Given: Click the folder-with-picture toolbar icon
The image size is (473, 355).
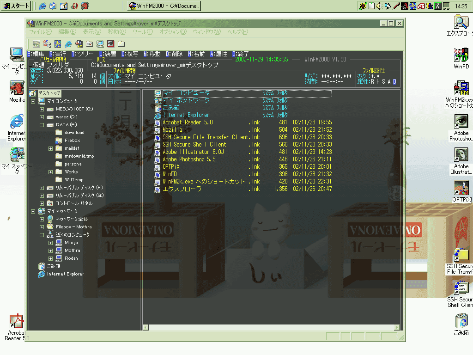Looking at the screenshot, I should [90, 44].
